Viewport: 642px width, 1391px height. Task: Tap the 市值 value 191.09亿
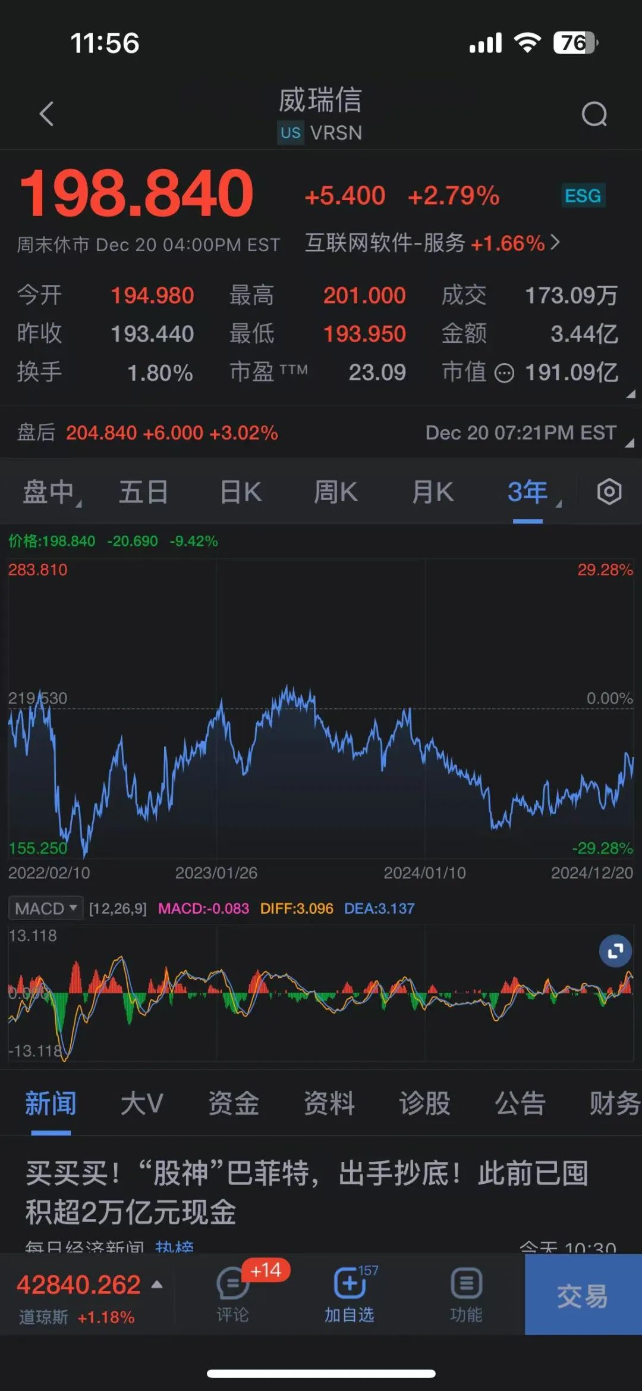point(571,373)
